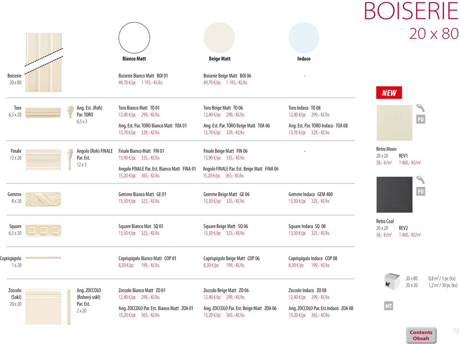Click the Square patterned strip image
The width and height of the screenshot is (460, 344).
coord(43,230)
